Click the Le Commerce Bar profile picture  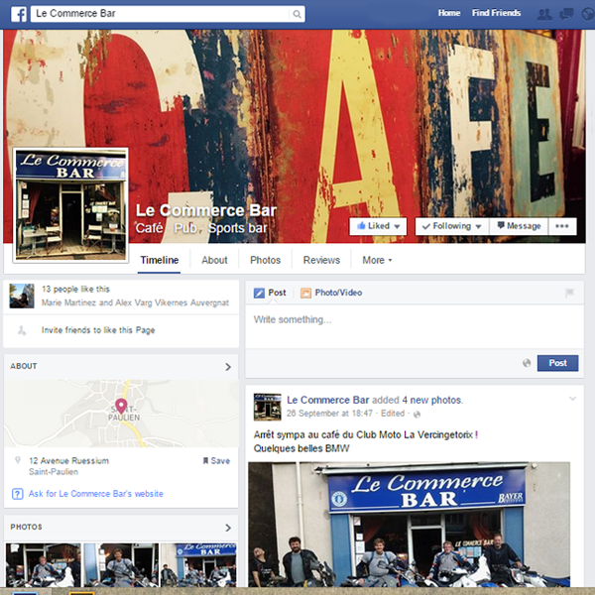point(70,205)
